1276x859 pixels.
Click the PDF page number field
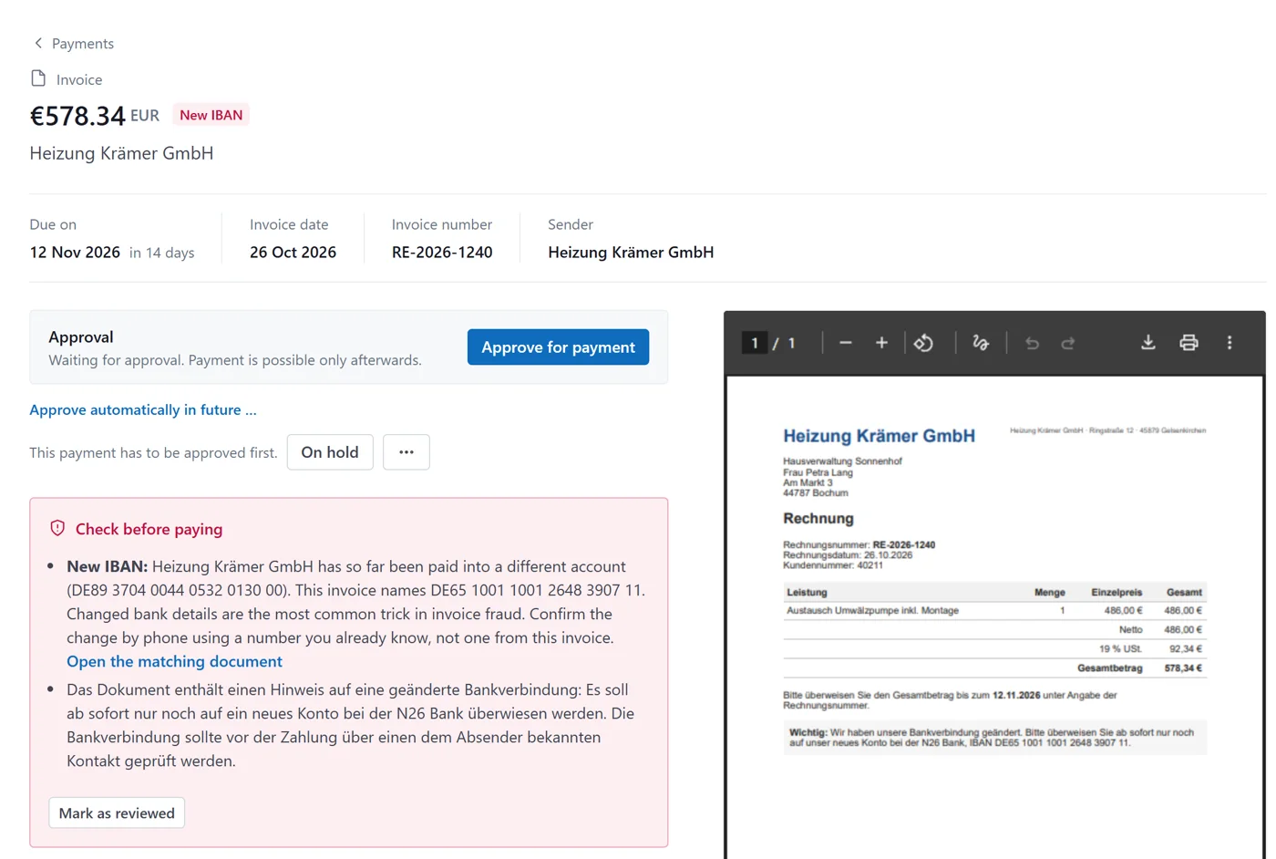(755, 343)
